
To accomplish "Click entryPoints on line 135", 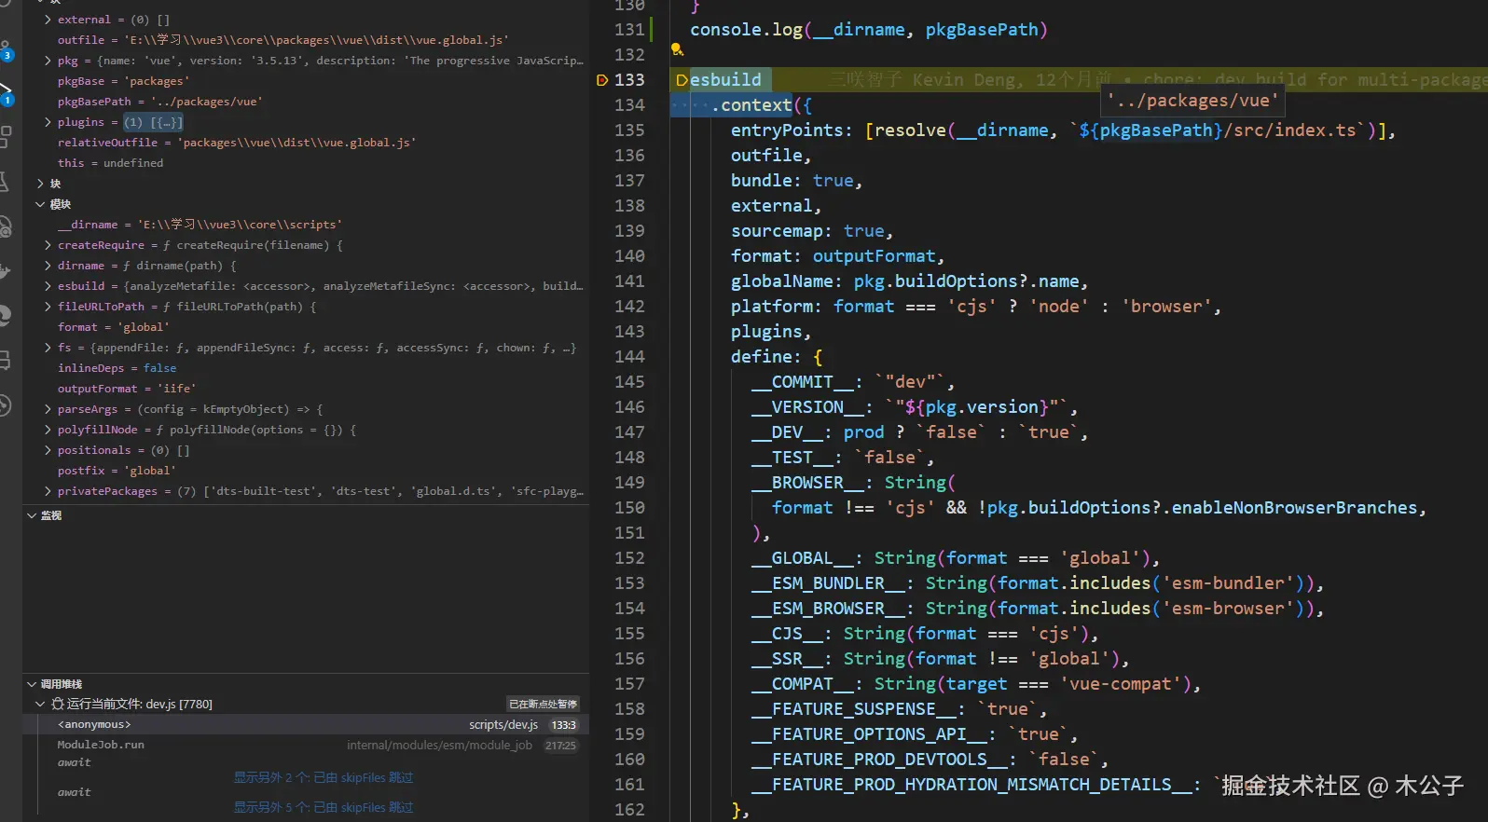I will click(787, 130).
